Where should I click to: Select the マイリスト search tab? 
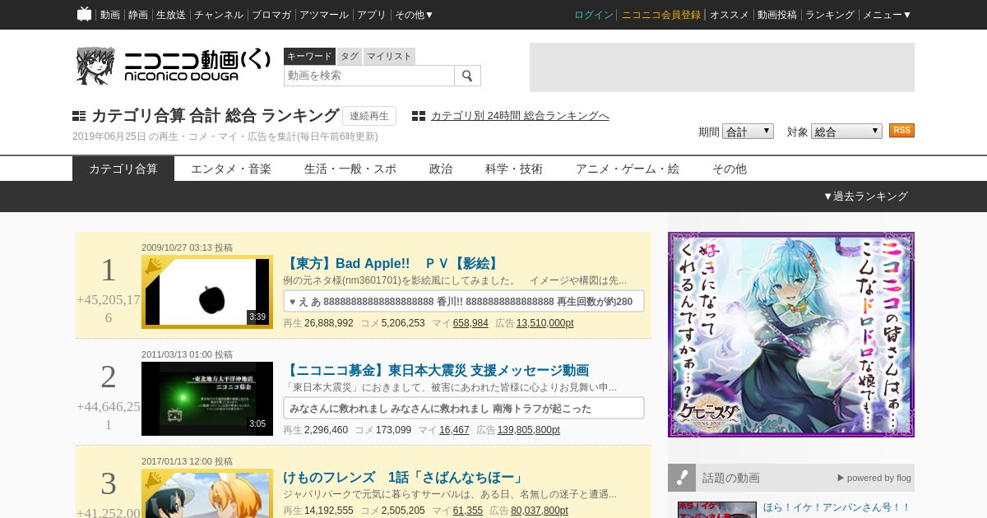(x=389, y=56)
